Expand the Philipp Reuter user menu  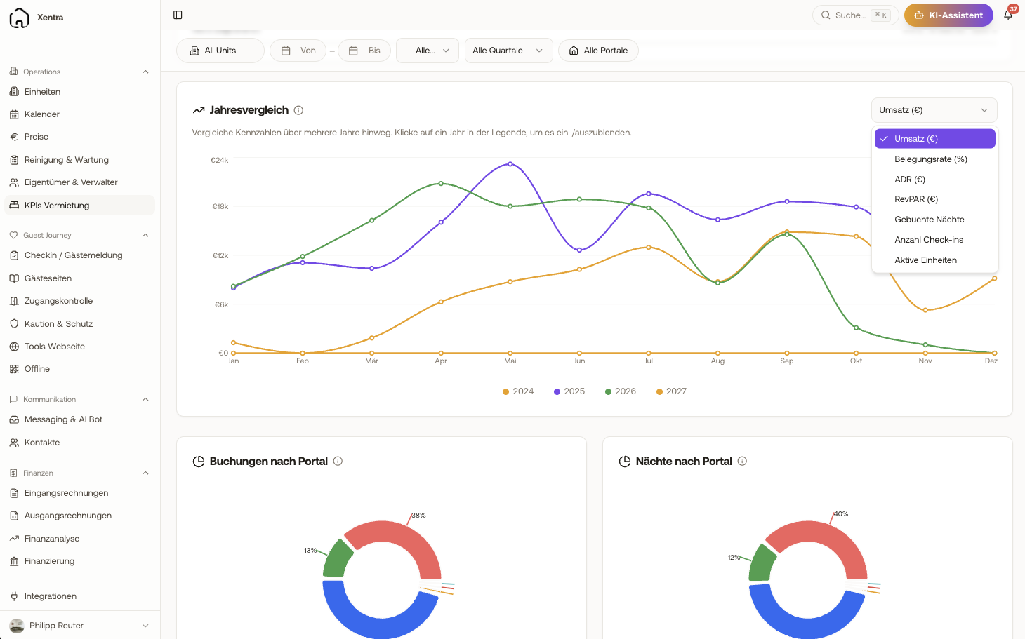(145, 626)
